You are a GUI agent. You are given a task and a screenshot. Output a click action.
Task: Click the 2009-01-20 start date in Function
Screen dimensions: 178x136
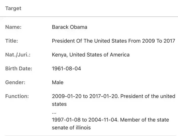tap(67, 96)
